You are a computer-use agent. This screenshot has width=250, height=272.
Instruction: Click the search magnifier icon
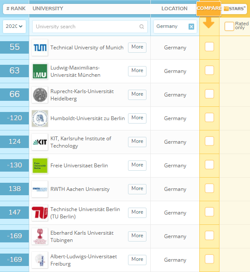[142, 27]
